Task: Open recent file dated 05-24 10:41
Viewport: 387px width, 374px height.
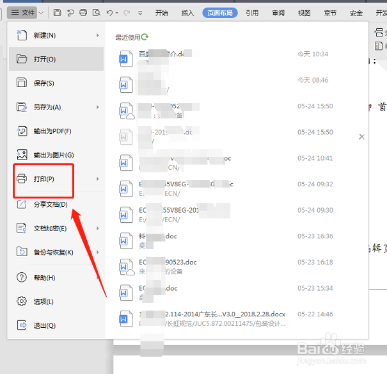Action: point(236,163)
